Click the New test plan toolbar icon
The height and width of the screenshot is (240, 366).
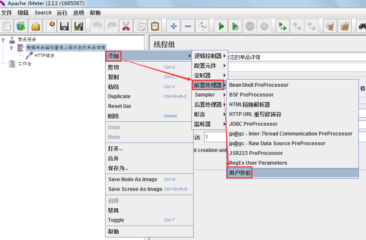pyautogui.click(x=7, y=26)
